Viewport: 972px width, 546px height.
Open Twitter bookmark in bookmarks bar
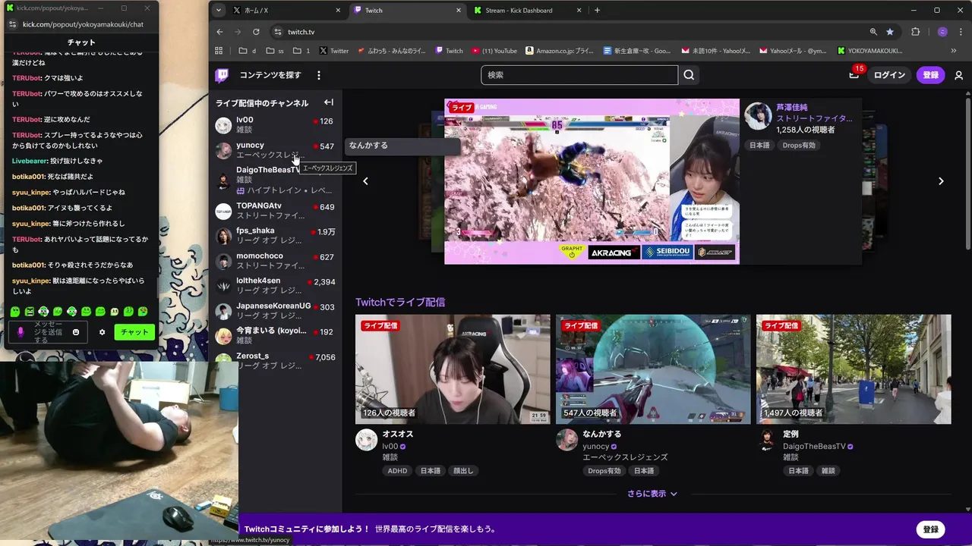tap(334, 51)
